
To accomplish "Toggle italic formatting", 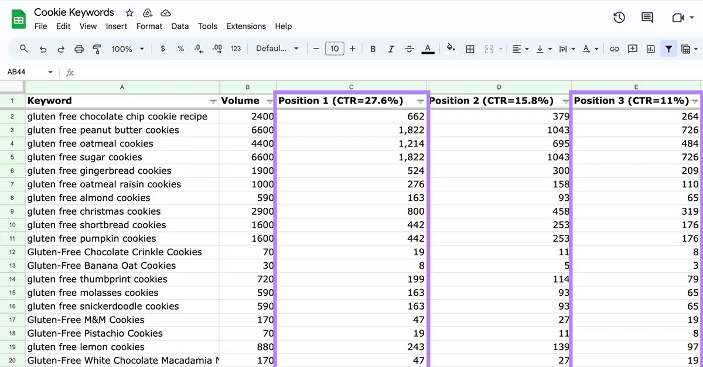I will pyautogui.click(x=391, y=49).
